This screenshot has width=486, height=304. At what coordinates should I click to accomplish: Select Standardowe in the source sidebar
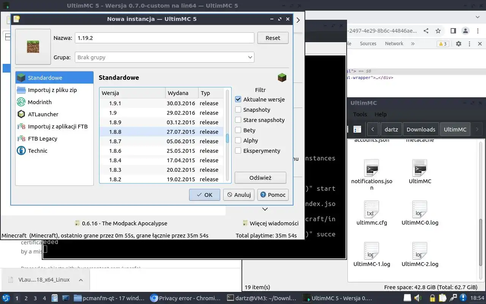[54, 78]
